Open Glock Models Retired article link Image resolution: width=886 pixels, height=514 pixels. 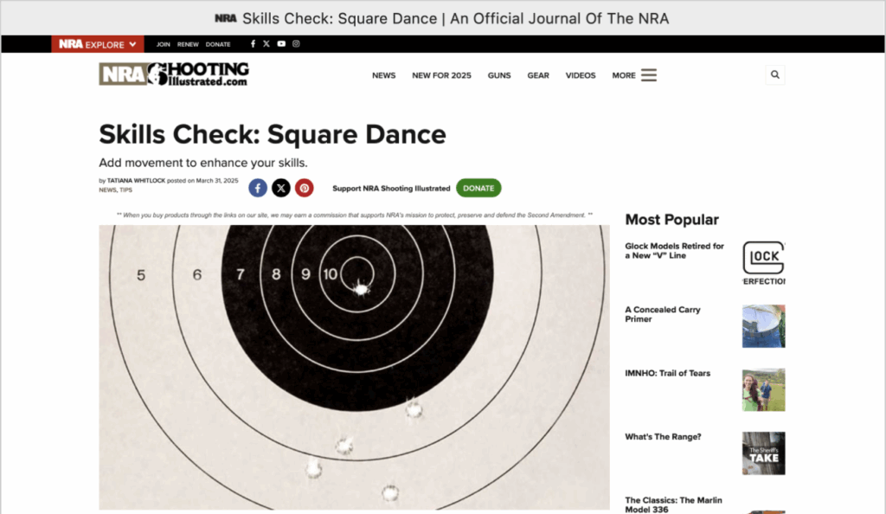coord(674,251)
